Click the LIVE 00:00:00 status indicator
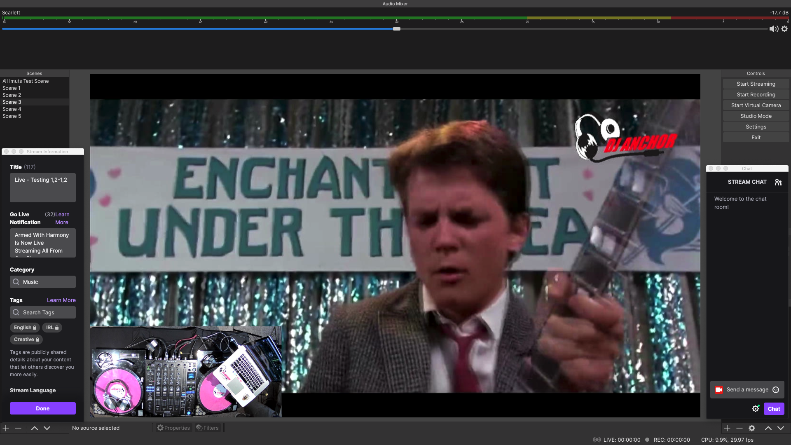 pos(617,440)
